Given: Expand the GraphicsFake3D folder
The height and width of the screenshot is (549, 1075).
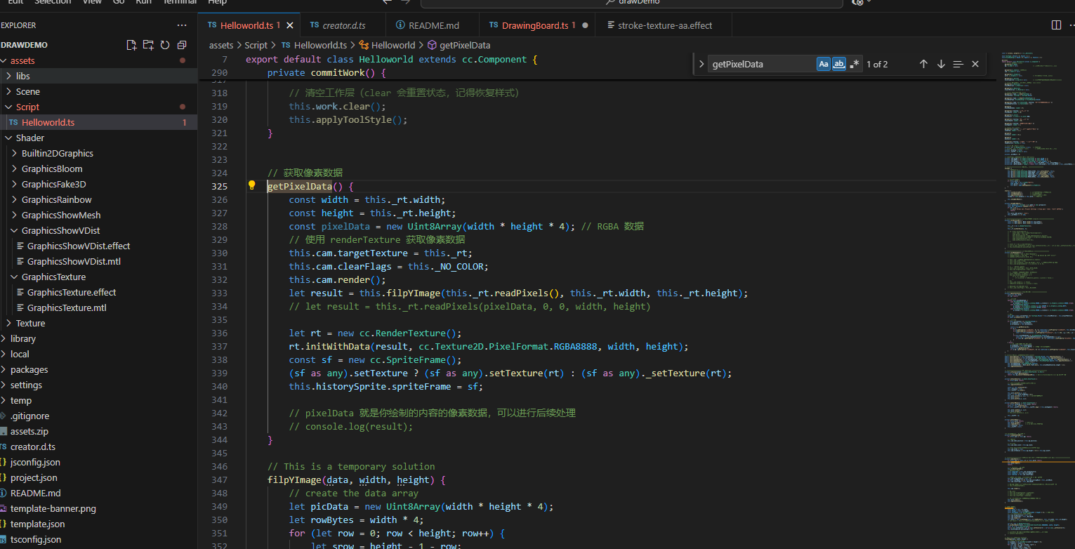Looking at the screenshot, I should coord(14,184).
